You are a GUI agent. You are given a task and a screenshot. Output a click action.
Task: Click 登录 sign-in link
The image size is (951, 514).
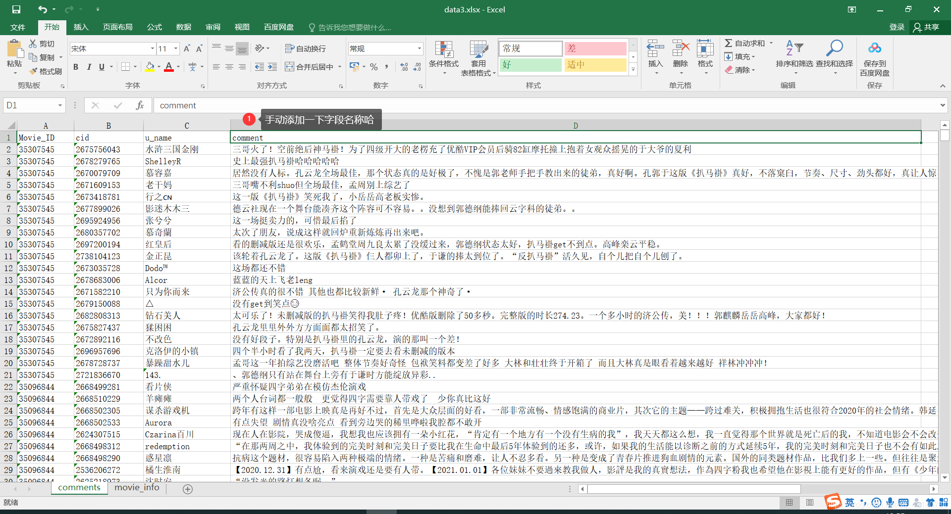(897, 27)
